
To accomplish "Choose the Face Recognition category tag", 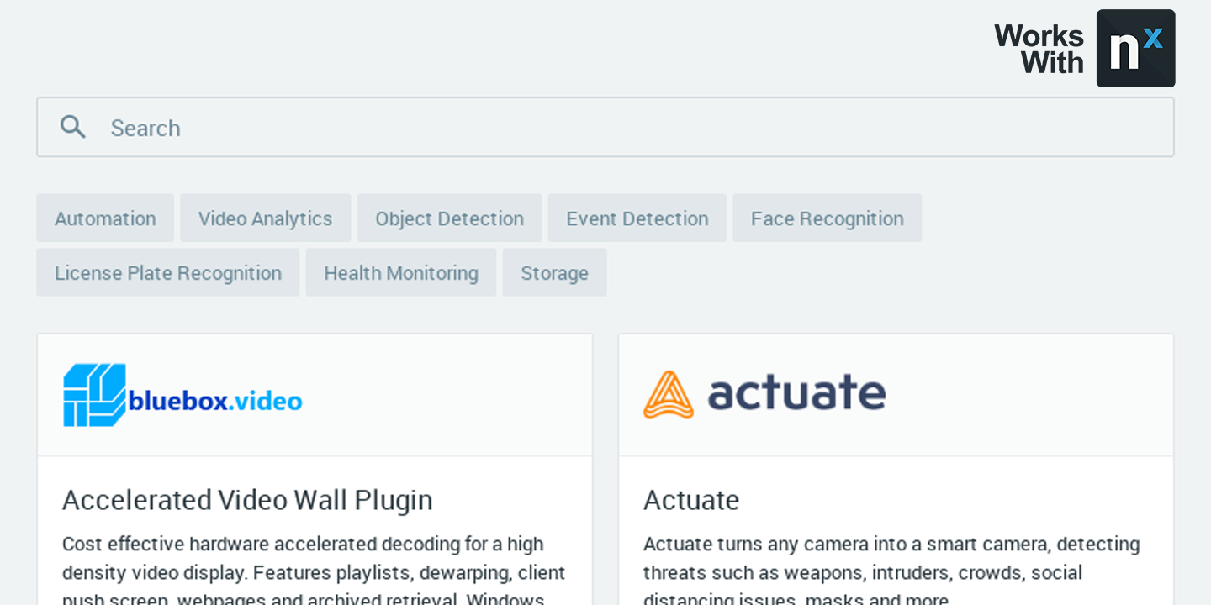I will click(827, 218).
